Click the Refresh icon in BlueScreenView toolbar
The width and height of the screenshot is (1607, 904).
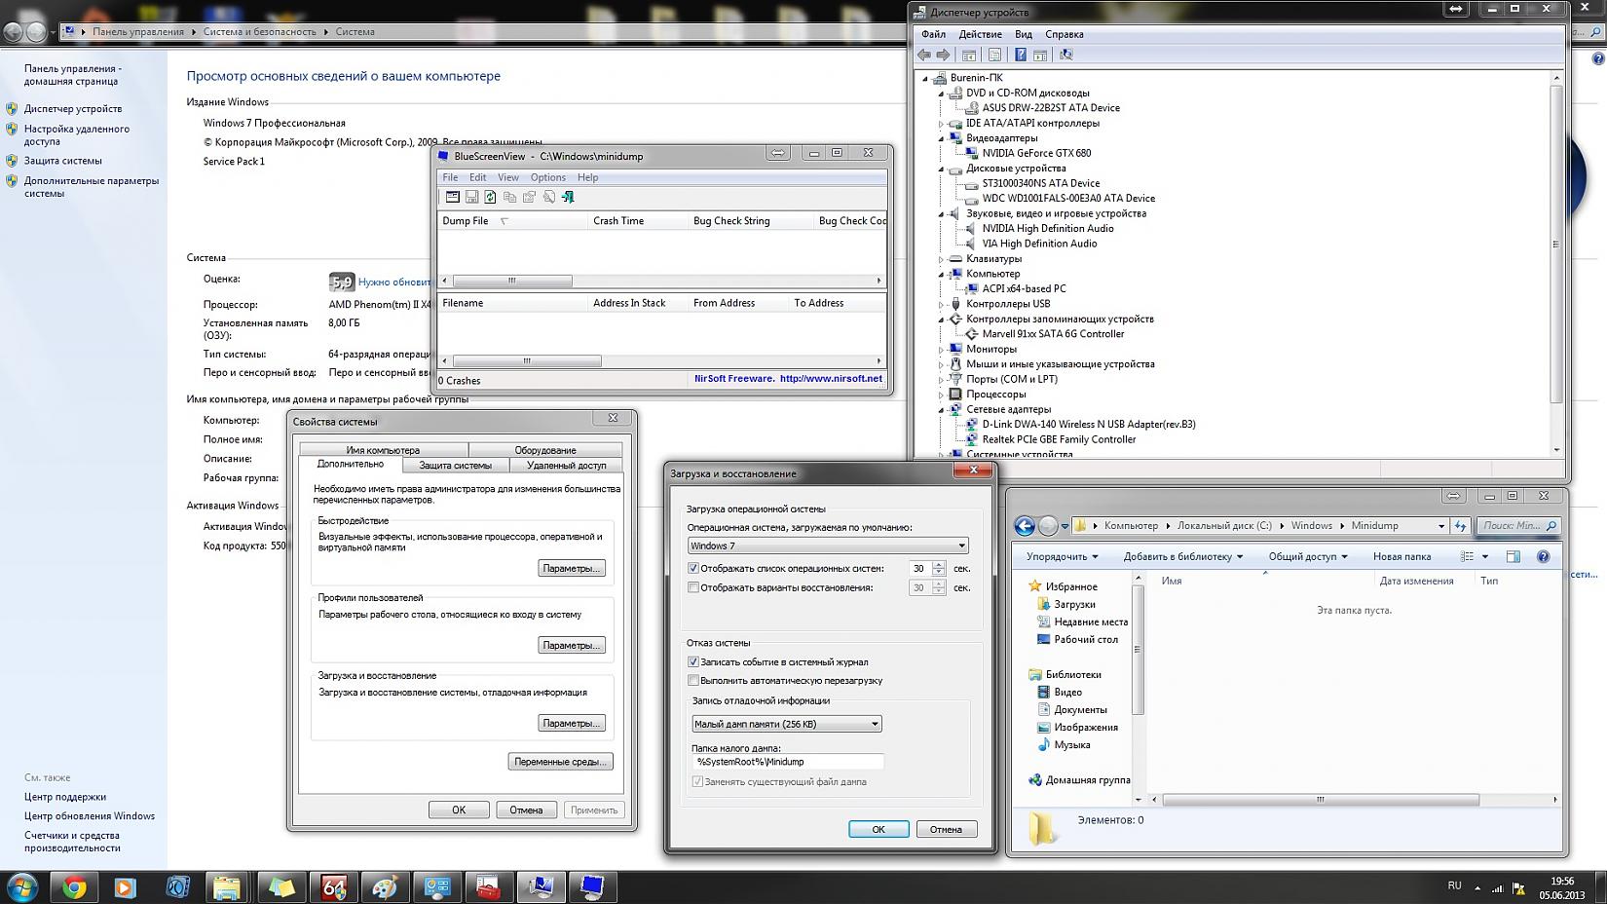[x=490, y=197]
